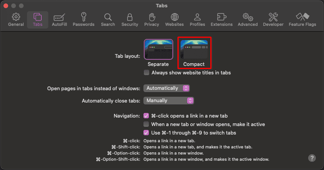Switch to AutoFill preferences
This screenshot has width=324, height=170.
tap(59, 20)
